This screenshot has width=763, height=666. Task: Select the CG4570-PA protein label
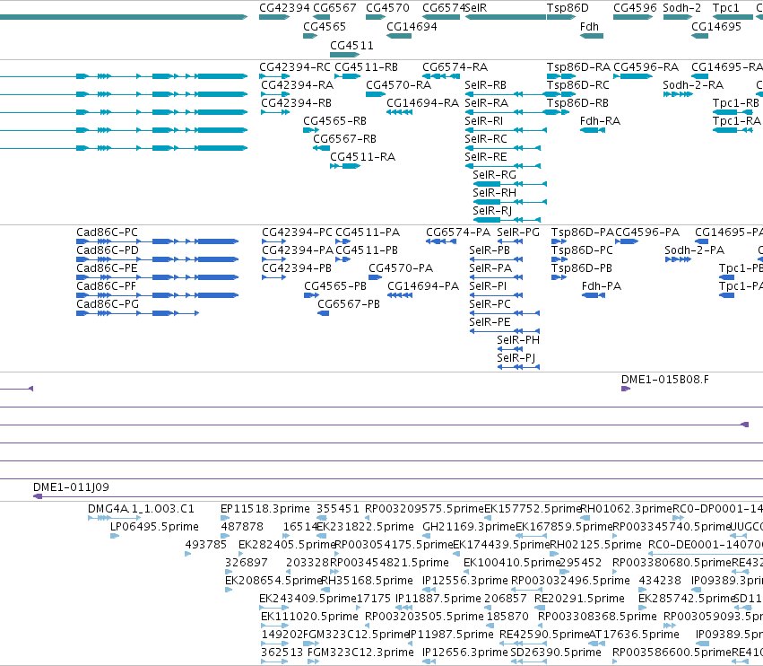point(401,269)
